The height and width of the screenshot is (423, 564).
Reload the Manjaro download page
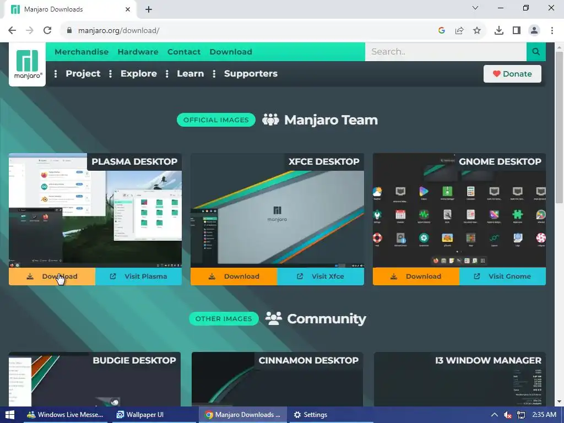pyautogui.click(x=47, y=31)
